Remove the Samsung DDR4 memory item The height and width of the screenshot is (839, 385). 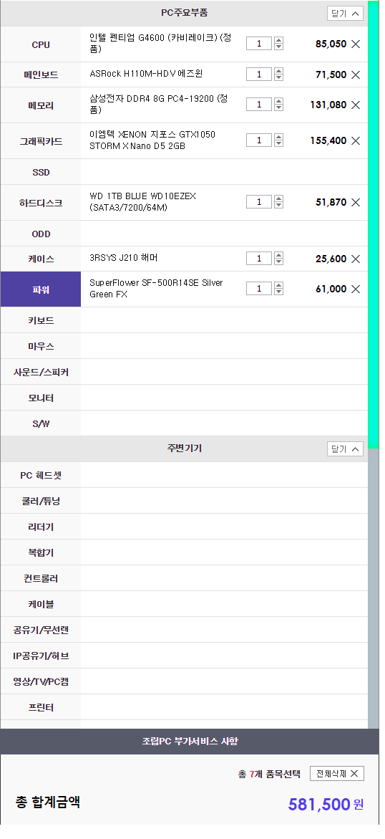[356, 105]
